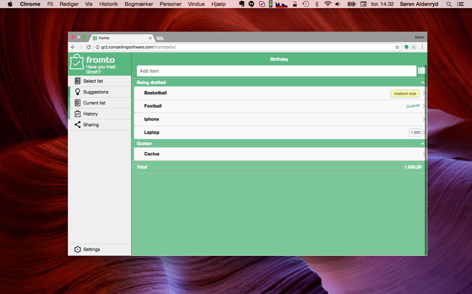This screenshot has height=294, width=472.
Task: Open Sharing in the sidebar
Action: click(x=100, y=125)
